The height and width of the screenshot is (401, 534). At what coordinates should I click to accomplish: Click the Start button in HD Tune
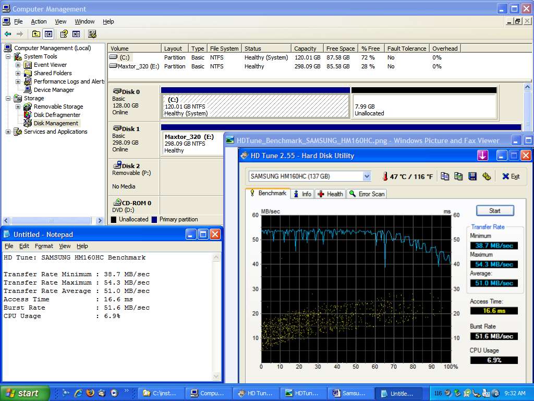coord(494,211)
